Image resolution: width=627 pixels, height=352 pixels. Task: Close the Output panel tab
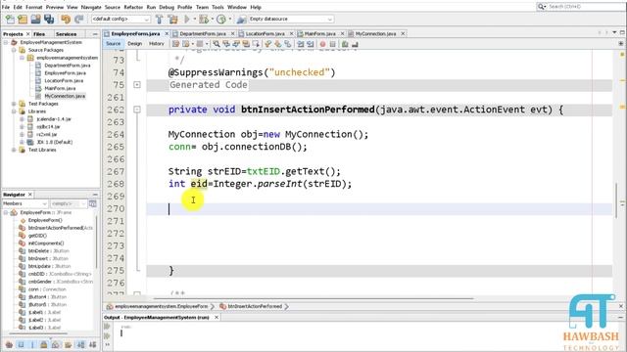click(x=217, y=317)
